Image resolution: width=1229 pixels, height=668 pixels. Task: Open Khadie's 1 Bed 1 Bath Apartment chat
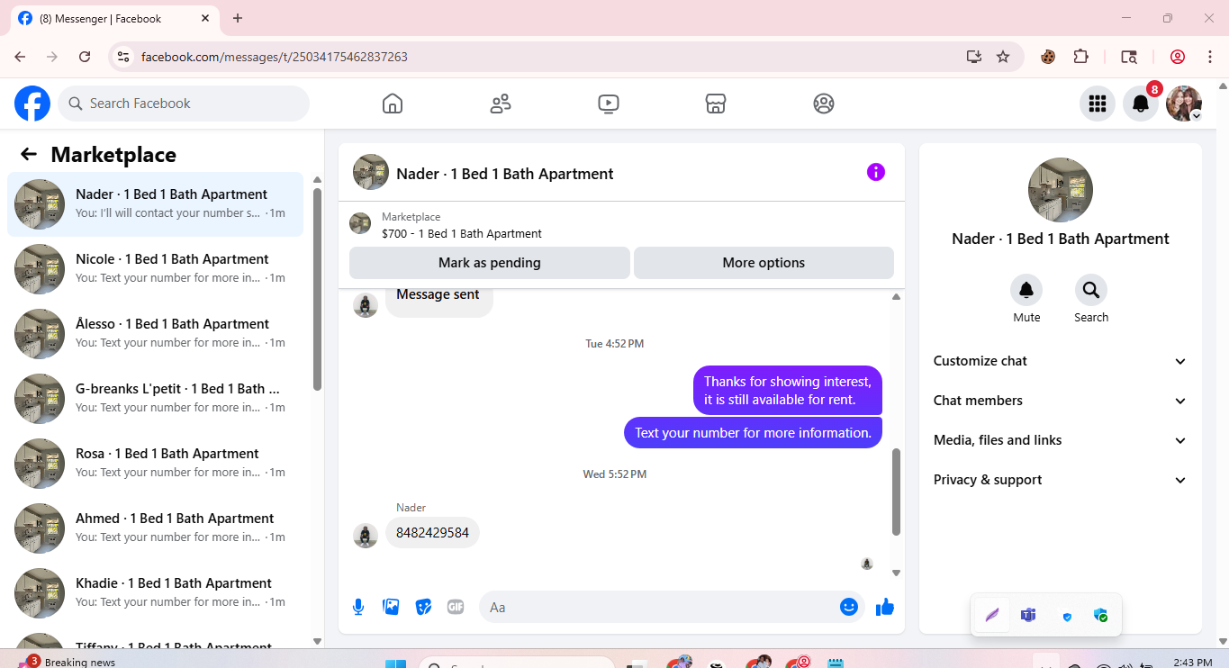156,593
